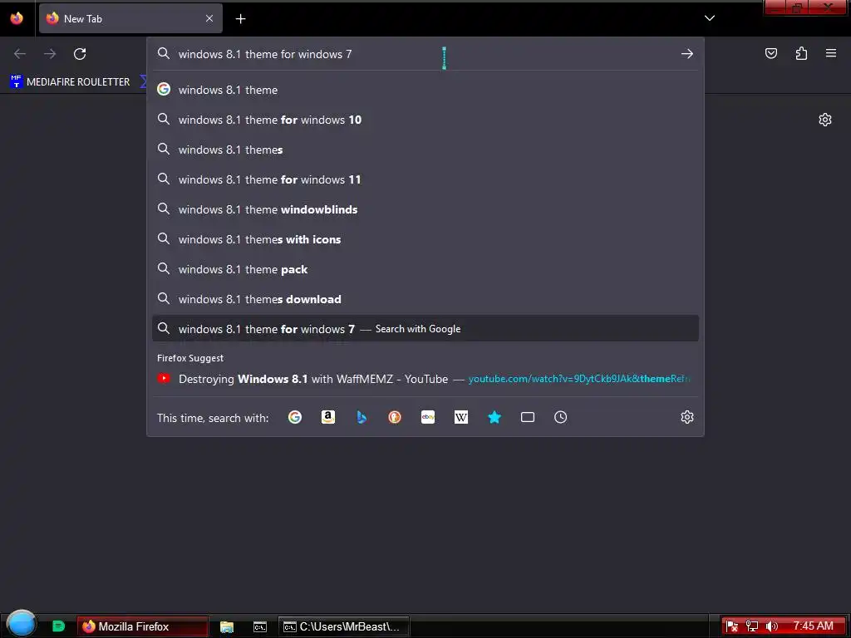851x638 pixels.
Task: Open the green app taskbar icon
Action: pos(58,626)
